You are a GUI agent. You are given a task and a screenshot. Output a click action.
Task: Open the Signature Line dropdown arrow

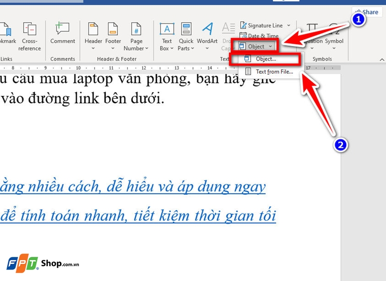point(289,26)
